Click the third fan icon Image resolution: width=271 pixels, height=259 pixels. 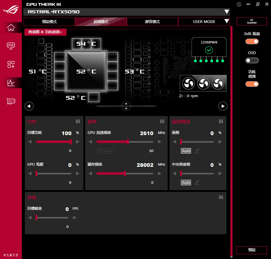tap(218, 83)
